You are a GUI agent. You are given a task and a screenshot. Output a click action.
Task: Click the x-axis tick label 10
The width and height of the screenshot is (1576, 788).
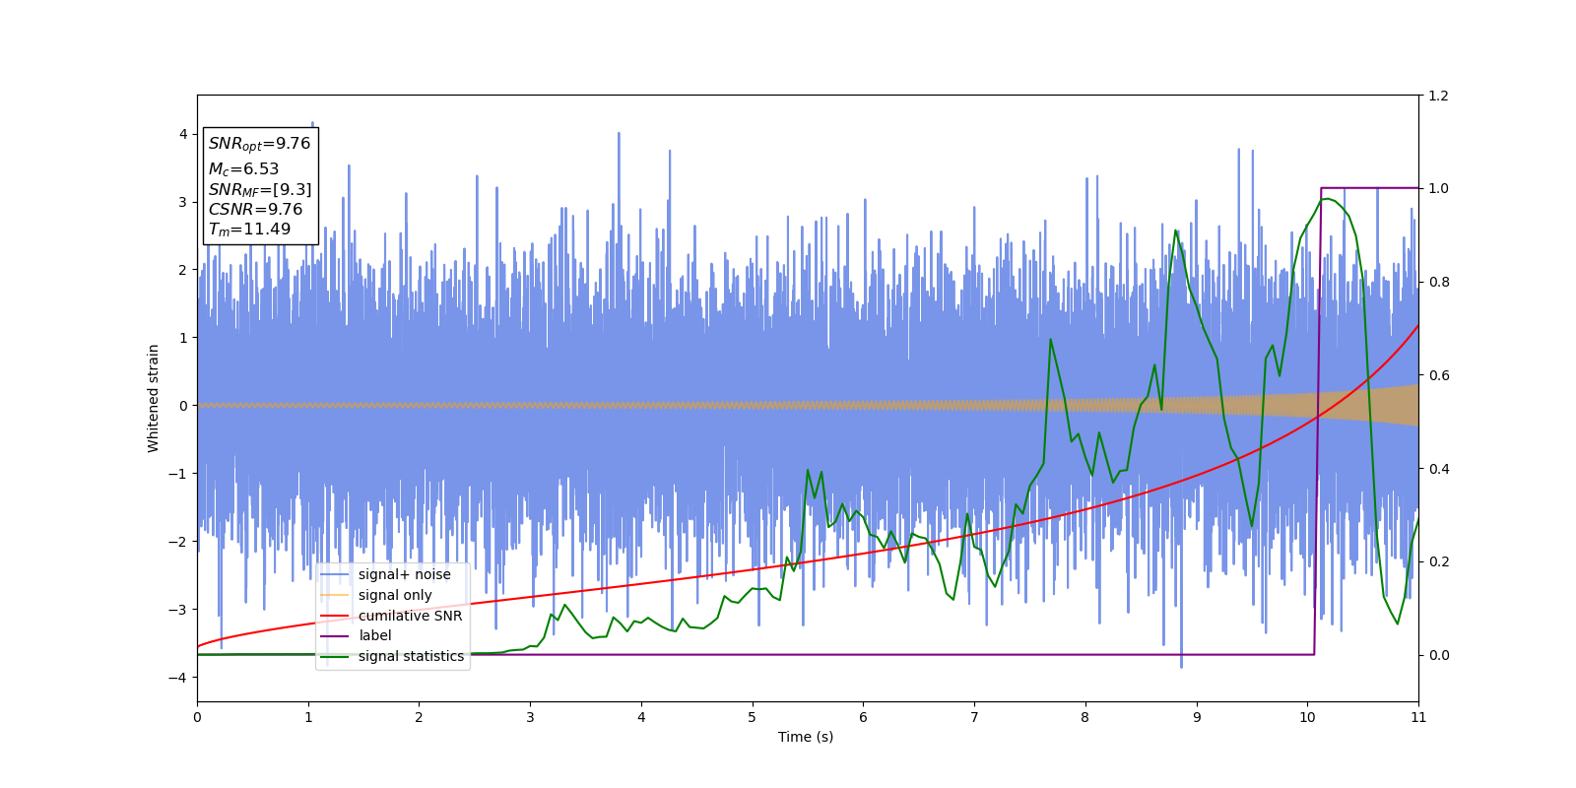click(x=1307, y=717)
